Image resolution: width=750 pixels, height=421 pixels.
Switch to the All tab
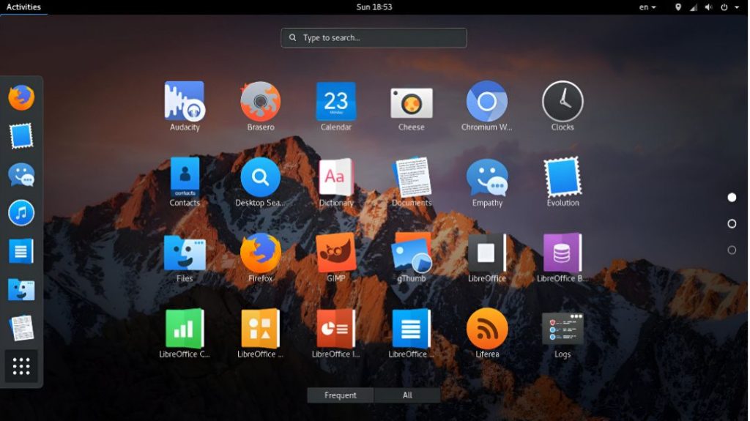point(407,395)
